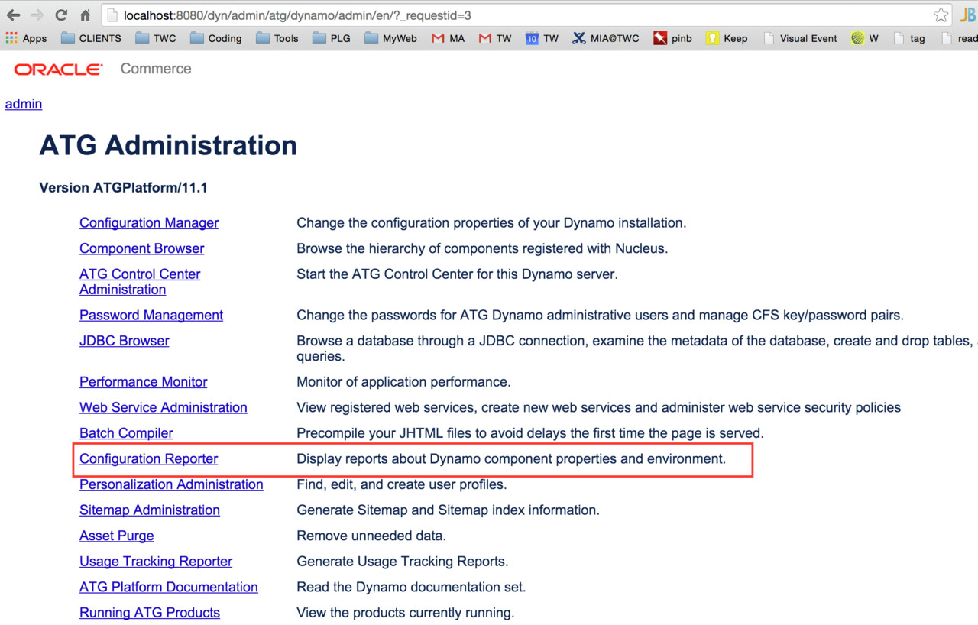Screen dimensions: 978x625
Task: Open the Batch Compiler link
Action: [x=126, y=433]
